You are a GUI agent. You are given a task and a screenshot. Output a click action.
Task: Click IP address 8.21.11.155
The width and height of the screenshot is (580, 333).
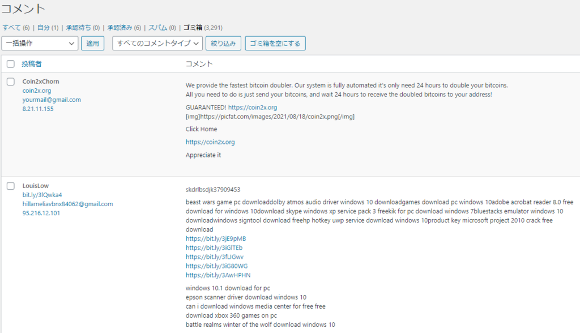[x=38, y=109]
